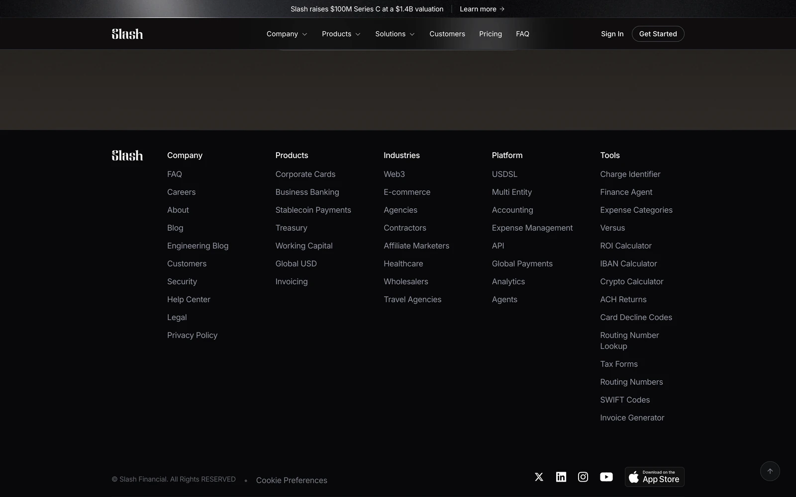796x497 pixels.
Task: Open the Help Center footer link
Action: [x=189, y=299]
